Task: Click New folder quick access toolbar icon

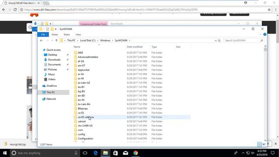Action: click(x=52, y=29)
